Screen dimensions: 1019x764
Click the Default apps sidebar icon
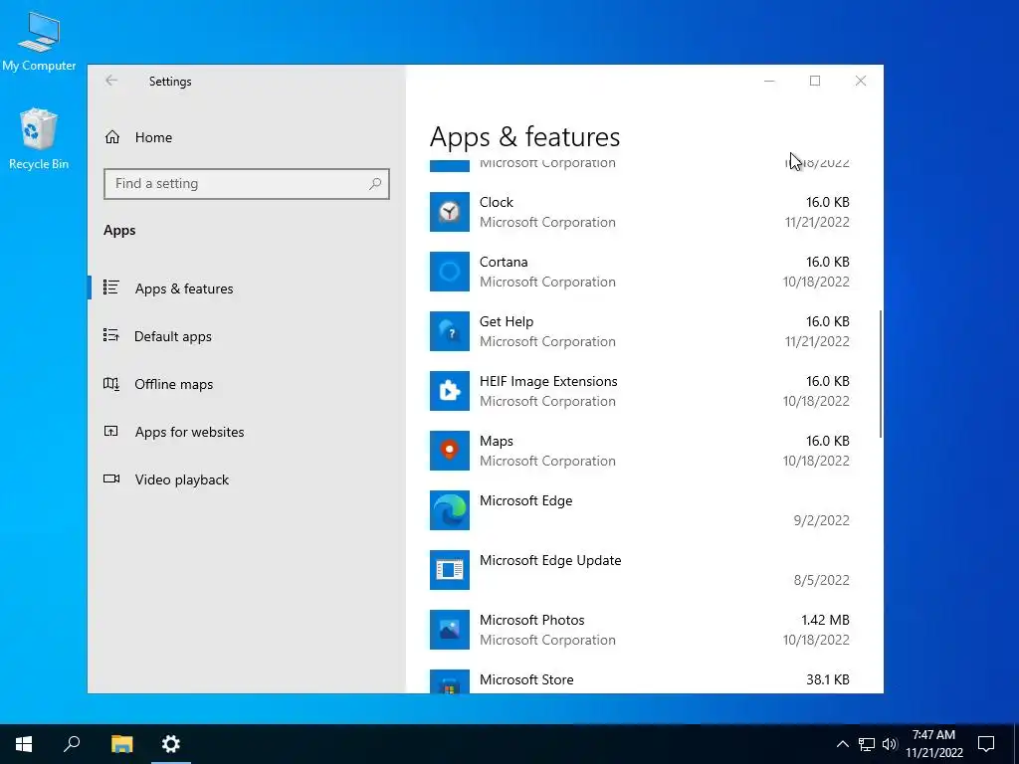[x=111, y=335]
